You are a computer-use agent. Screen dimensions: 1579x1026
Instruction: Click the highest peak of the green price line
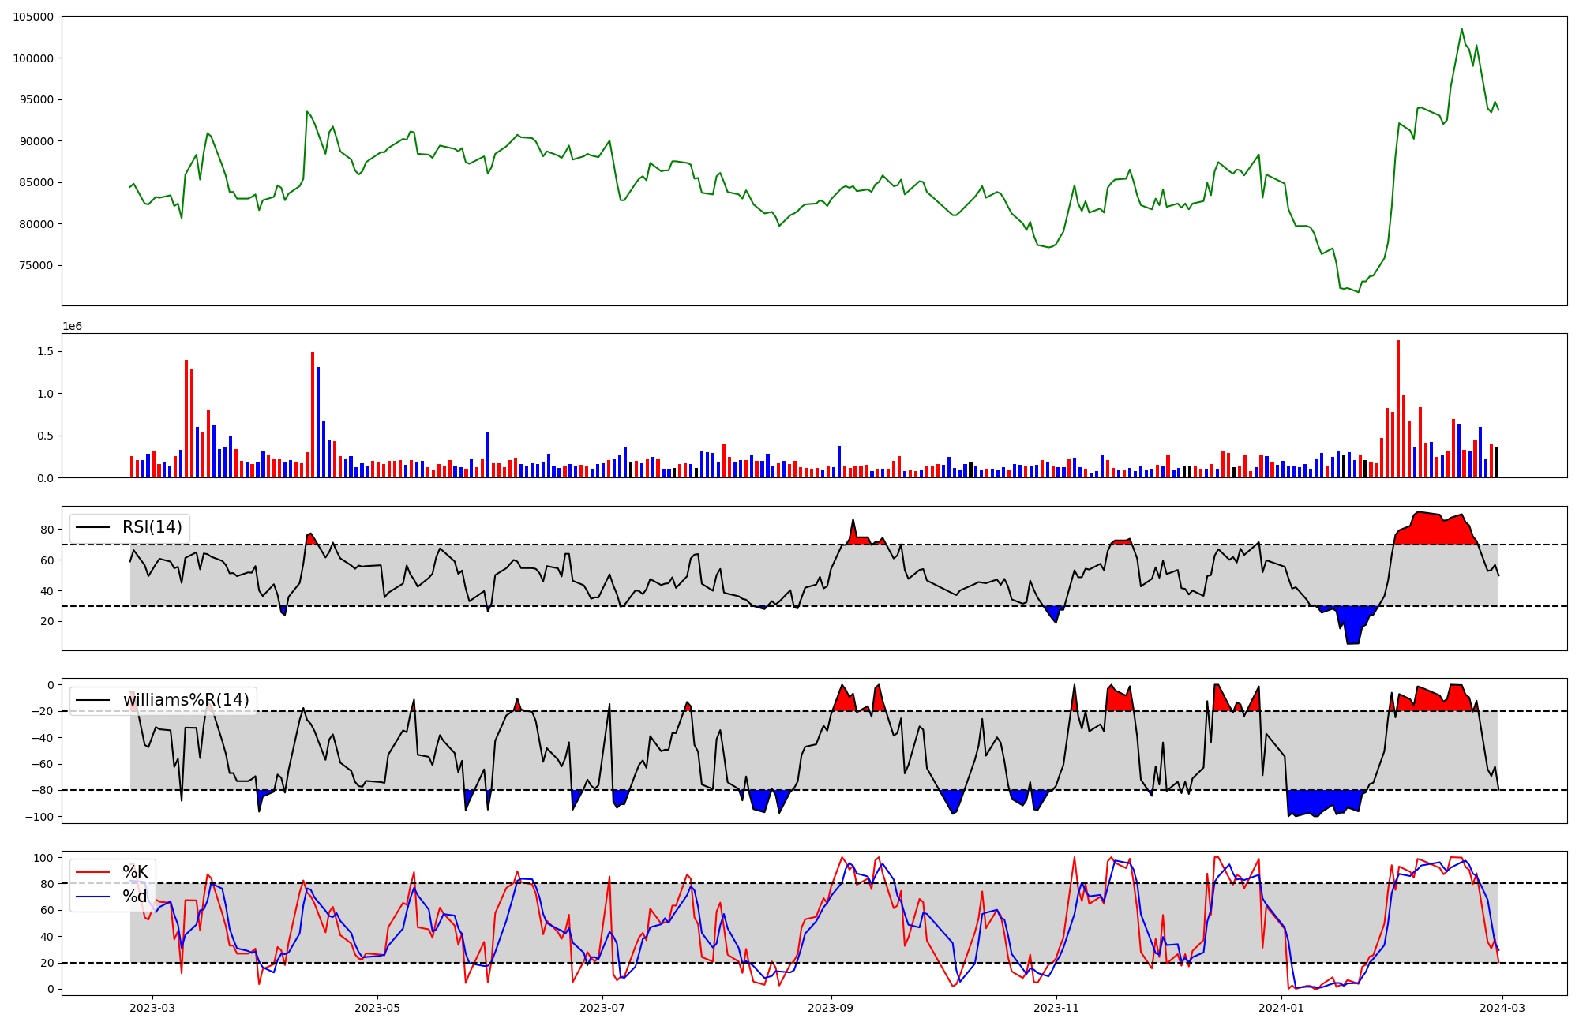click(x=1461, y=30)
